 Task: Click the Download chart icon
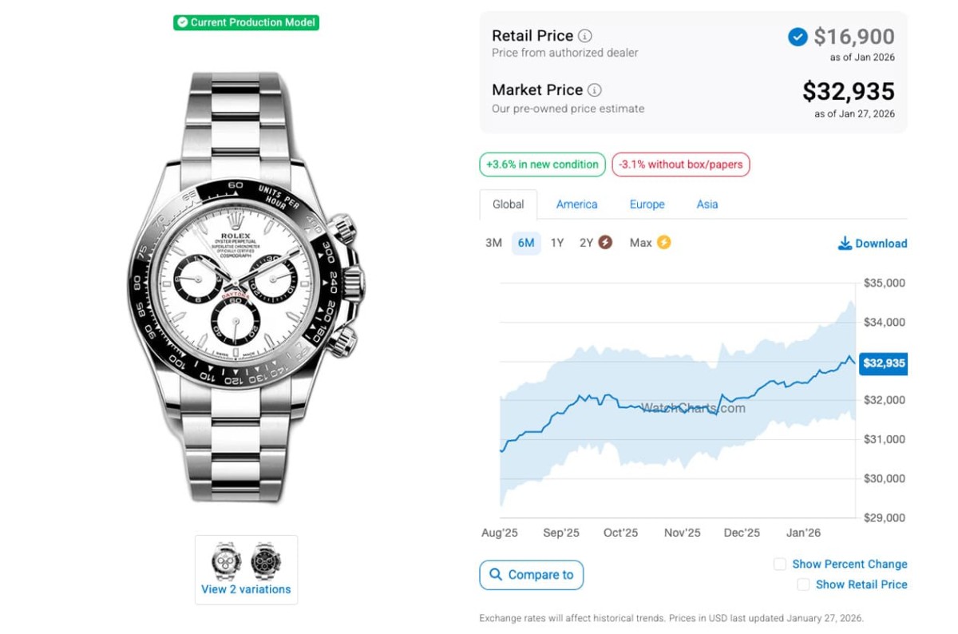click(x=845, y=244)
